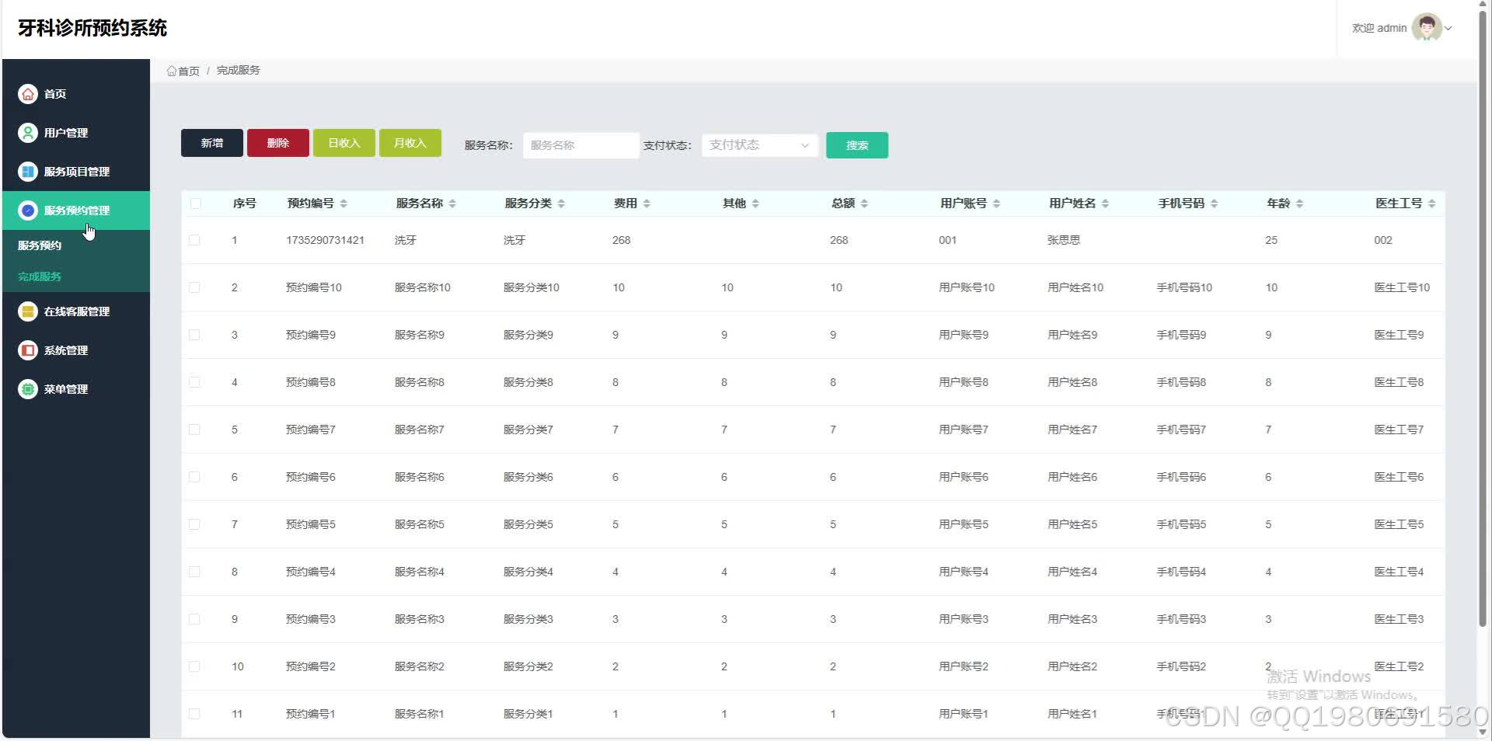Open 首页 in the sidebar menu
The height and width of the screenshot is (741, 1492).
coord(76,94)
